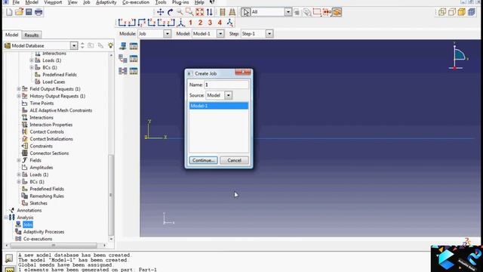The image size is (483, 272).
Task: Apply custom view number 2
Action: 200,23
